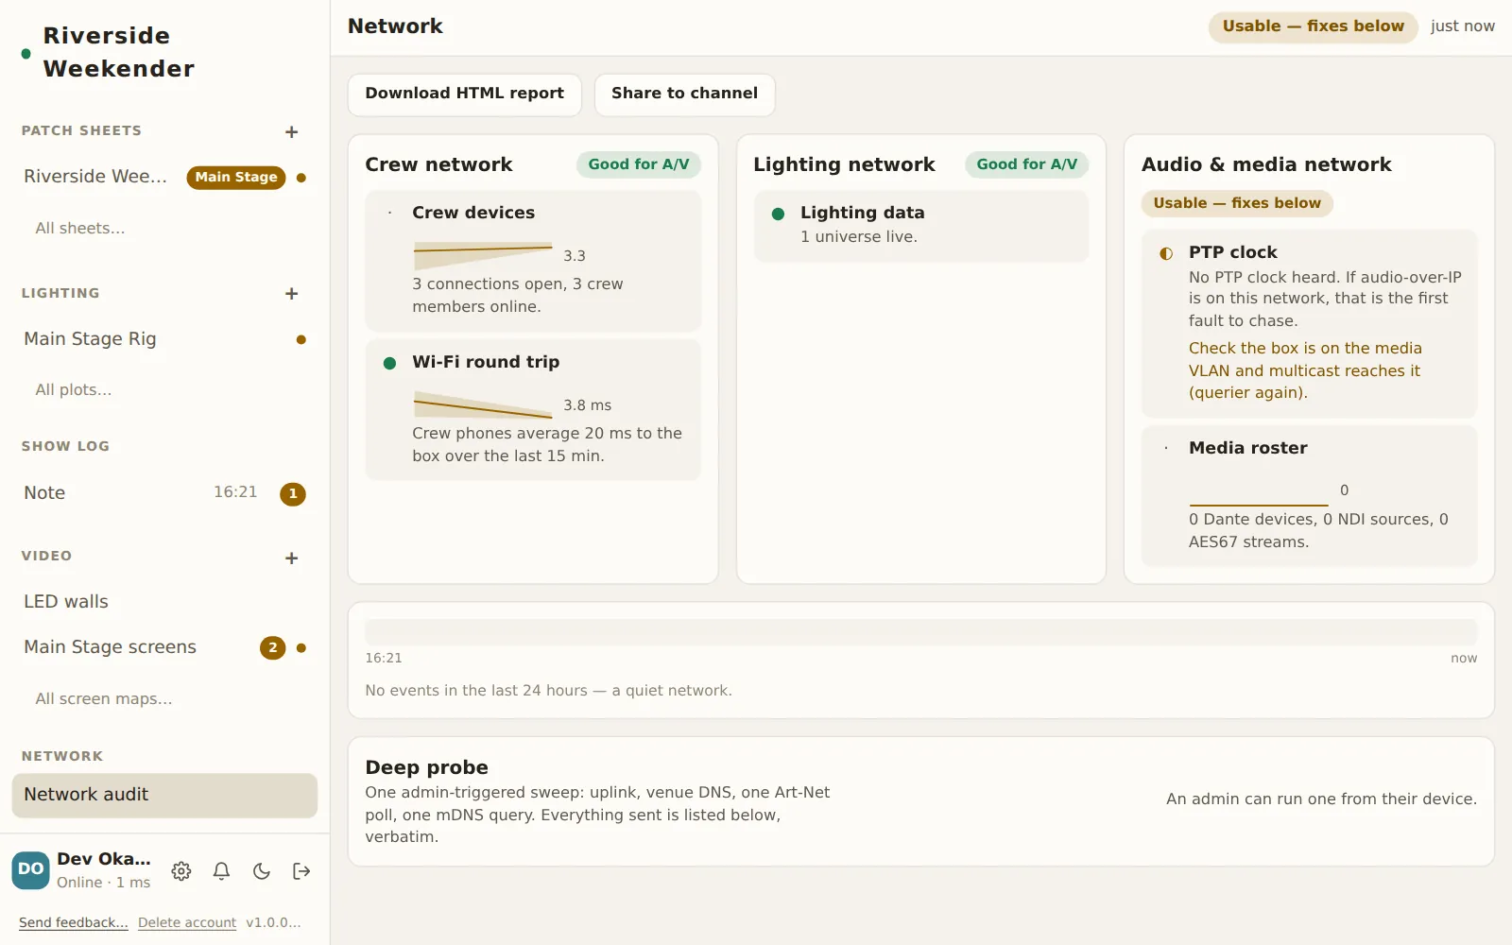Show all sheets list
Image resolution: width=1512 pixels, height=945 pixels.
click(x=80, y=228)
